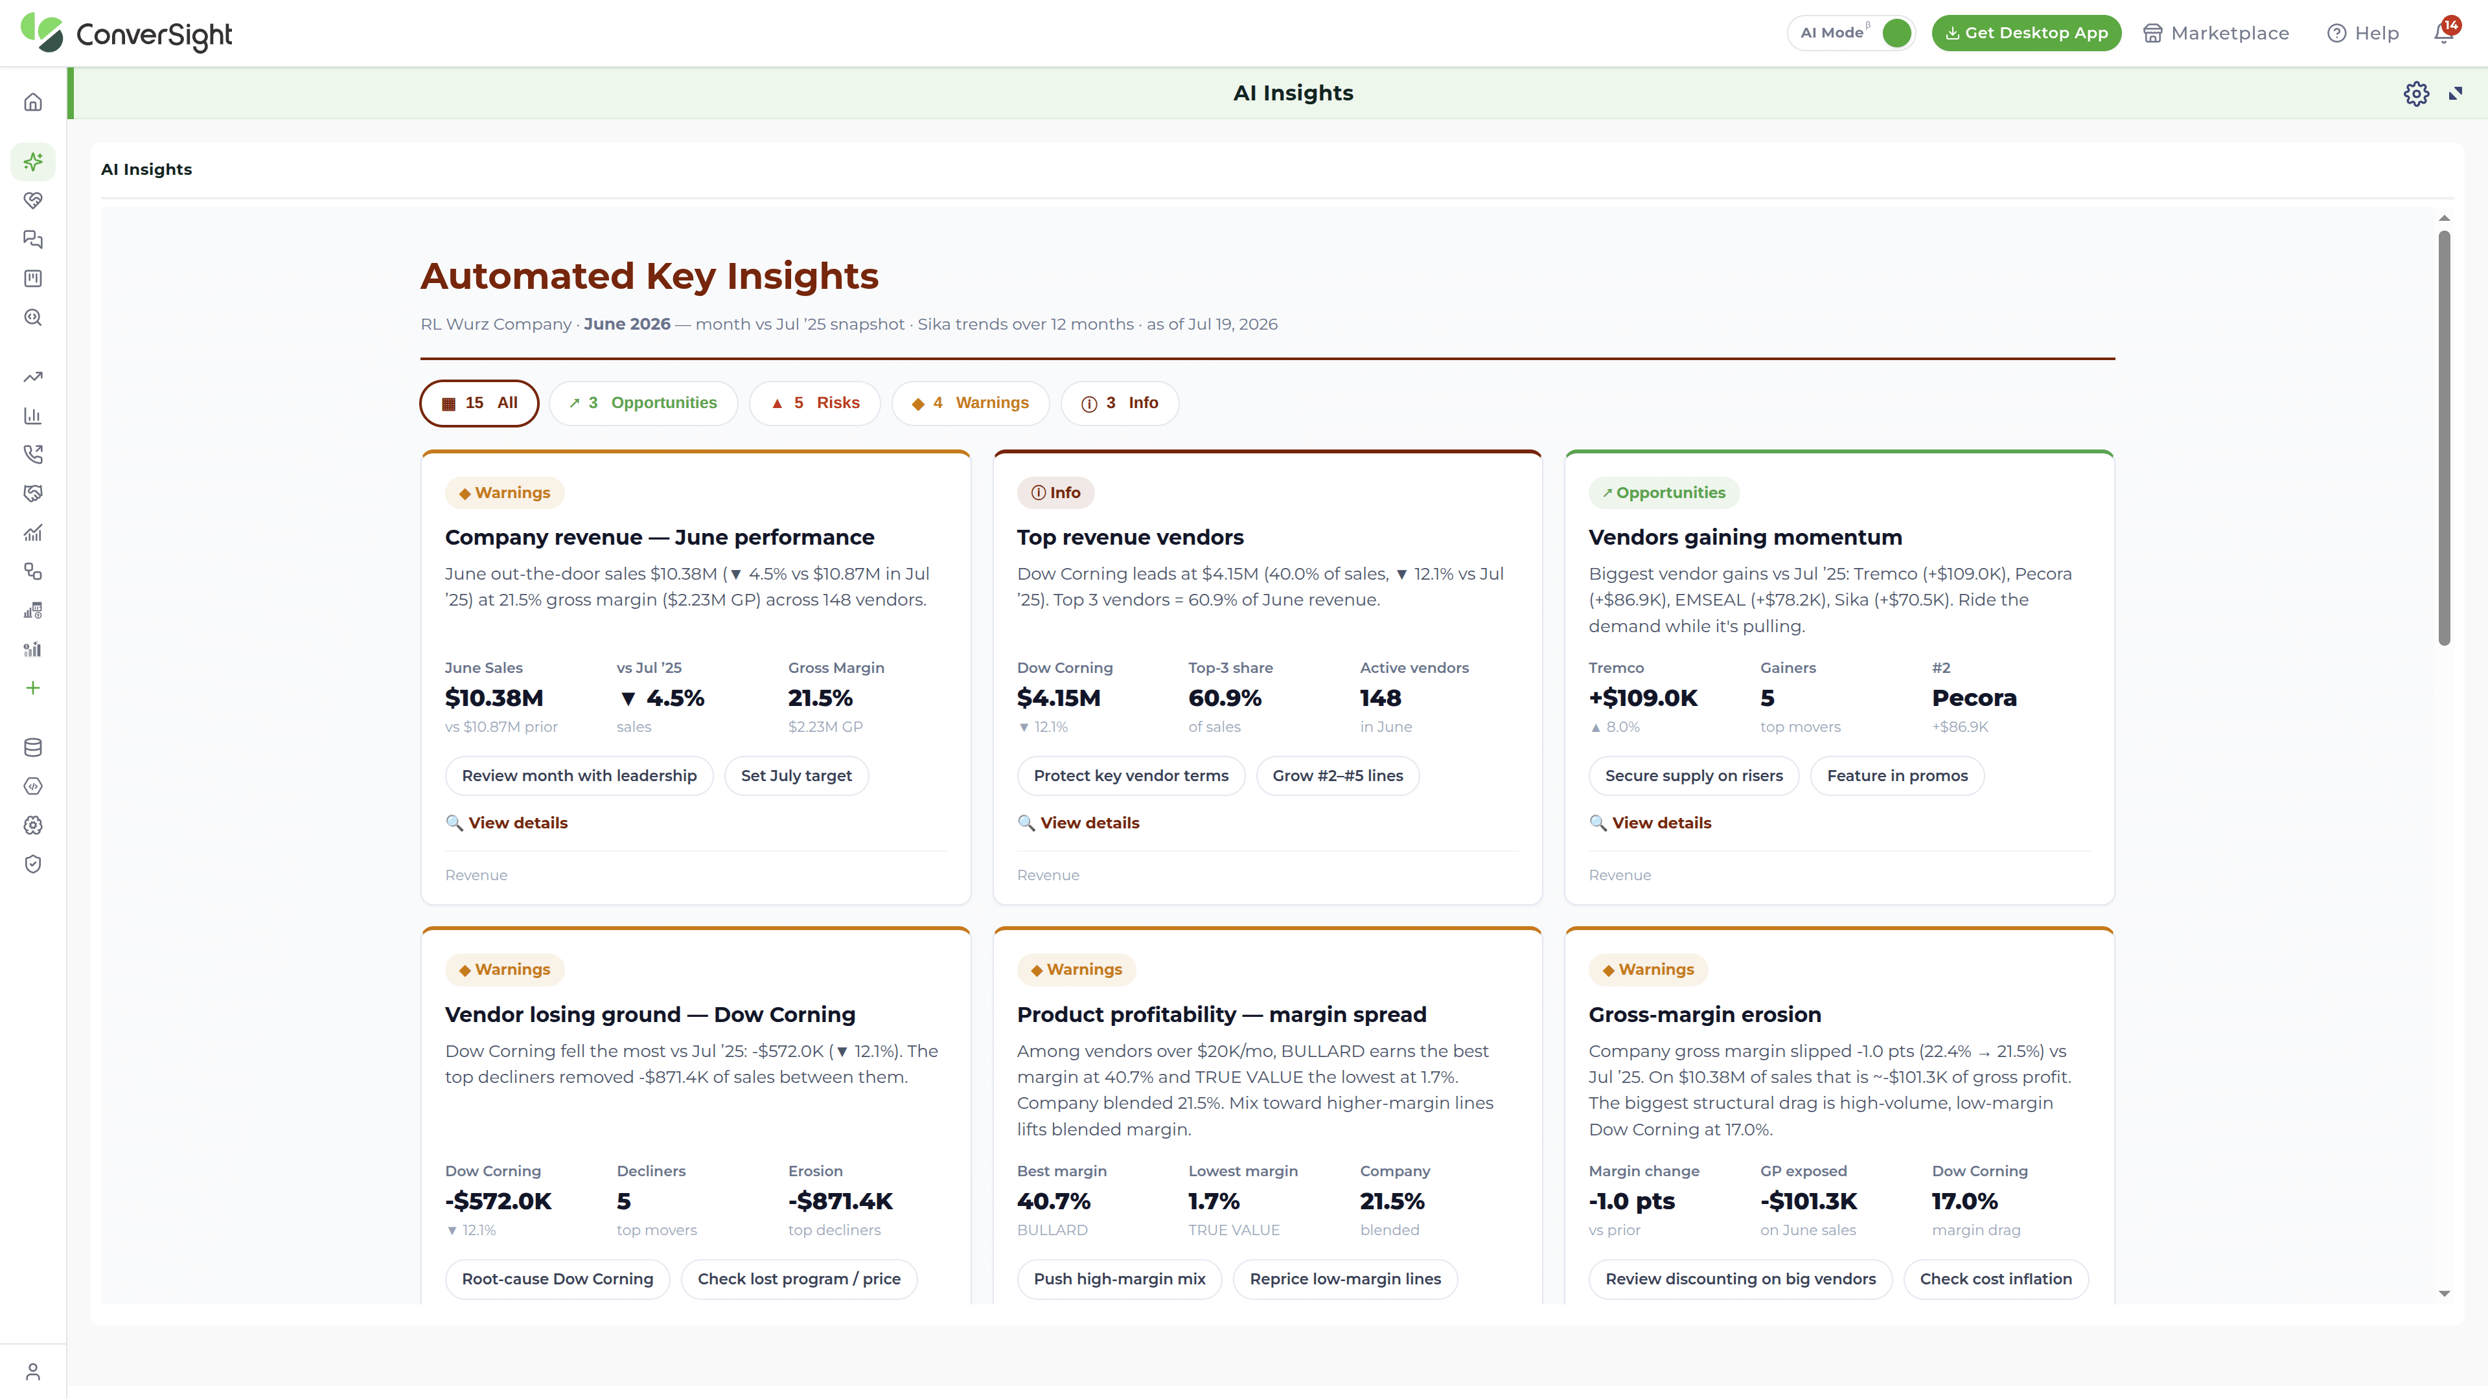Click the green plus add icon in sidebar
Image resolution: width=2488 pixels, height=1399 pixels.
click(x=33, y=688)
